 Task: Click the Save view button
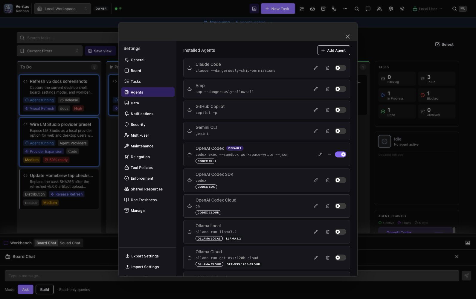click(100, 51)
